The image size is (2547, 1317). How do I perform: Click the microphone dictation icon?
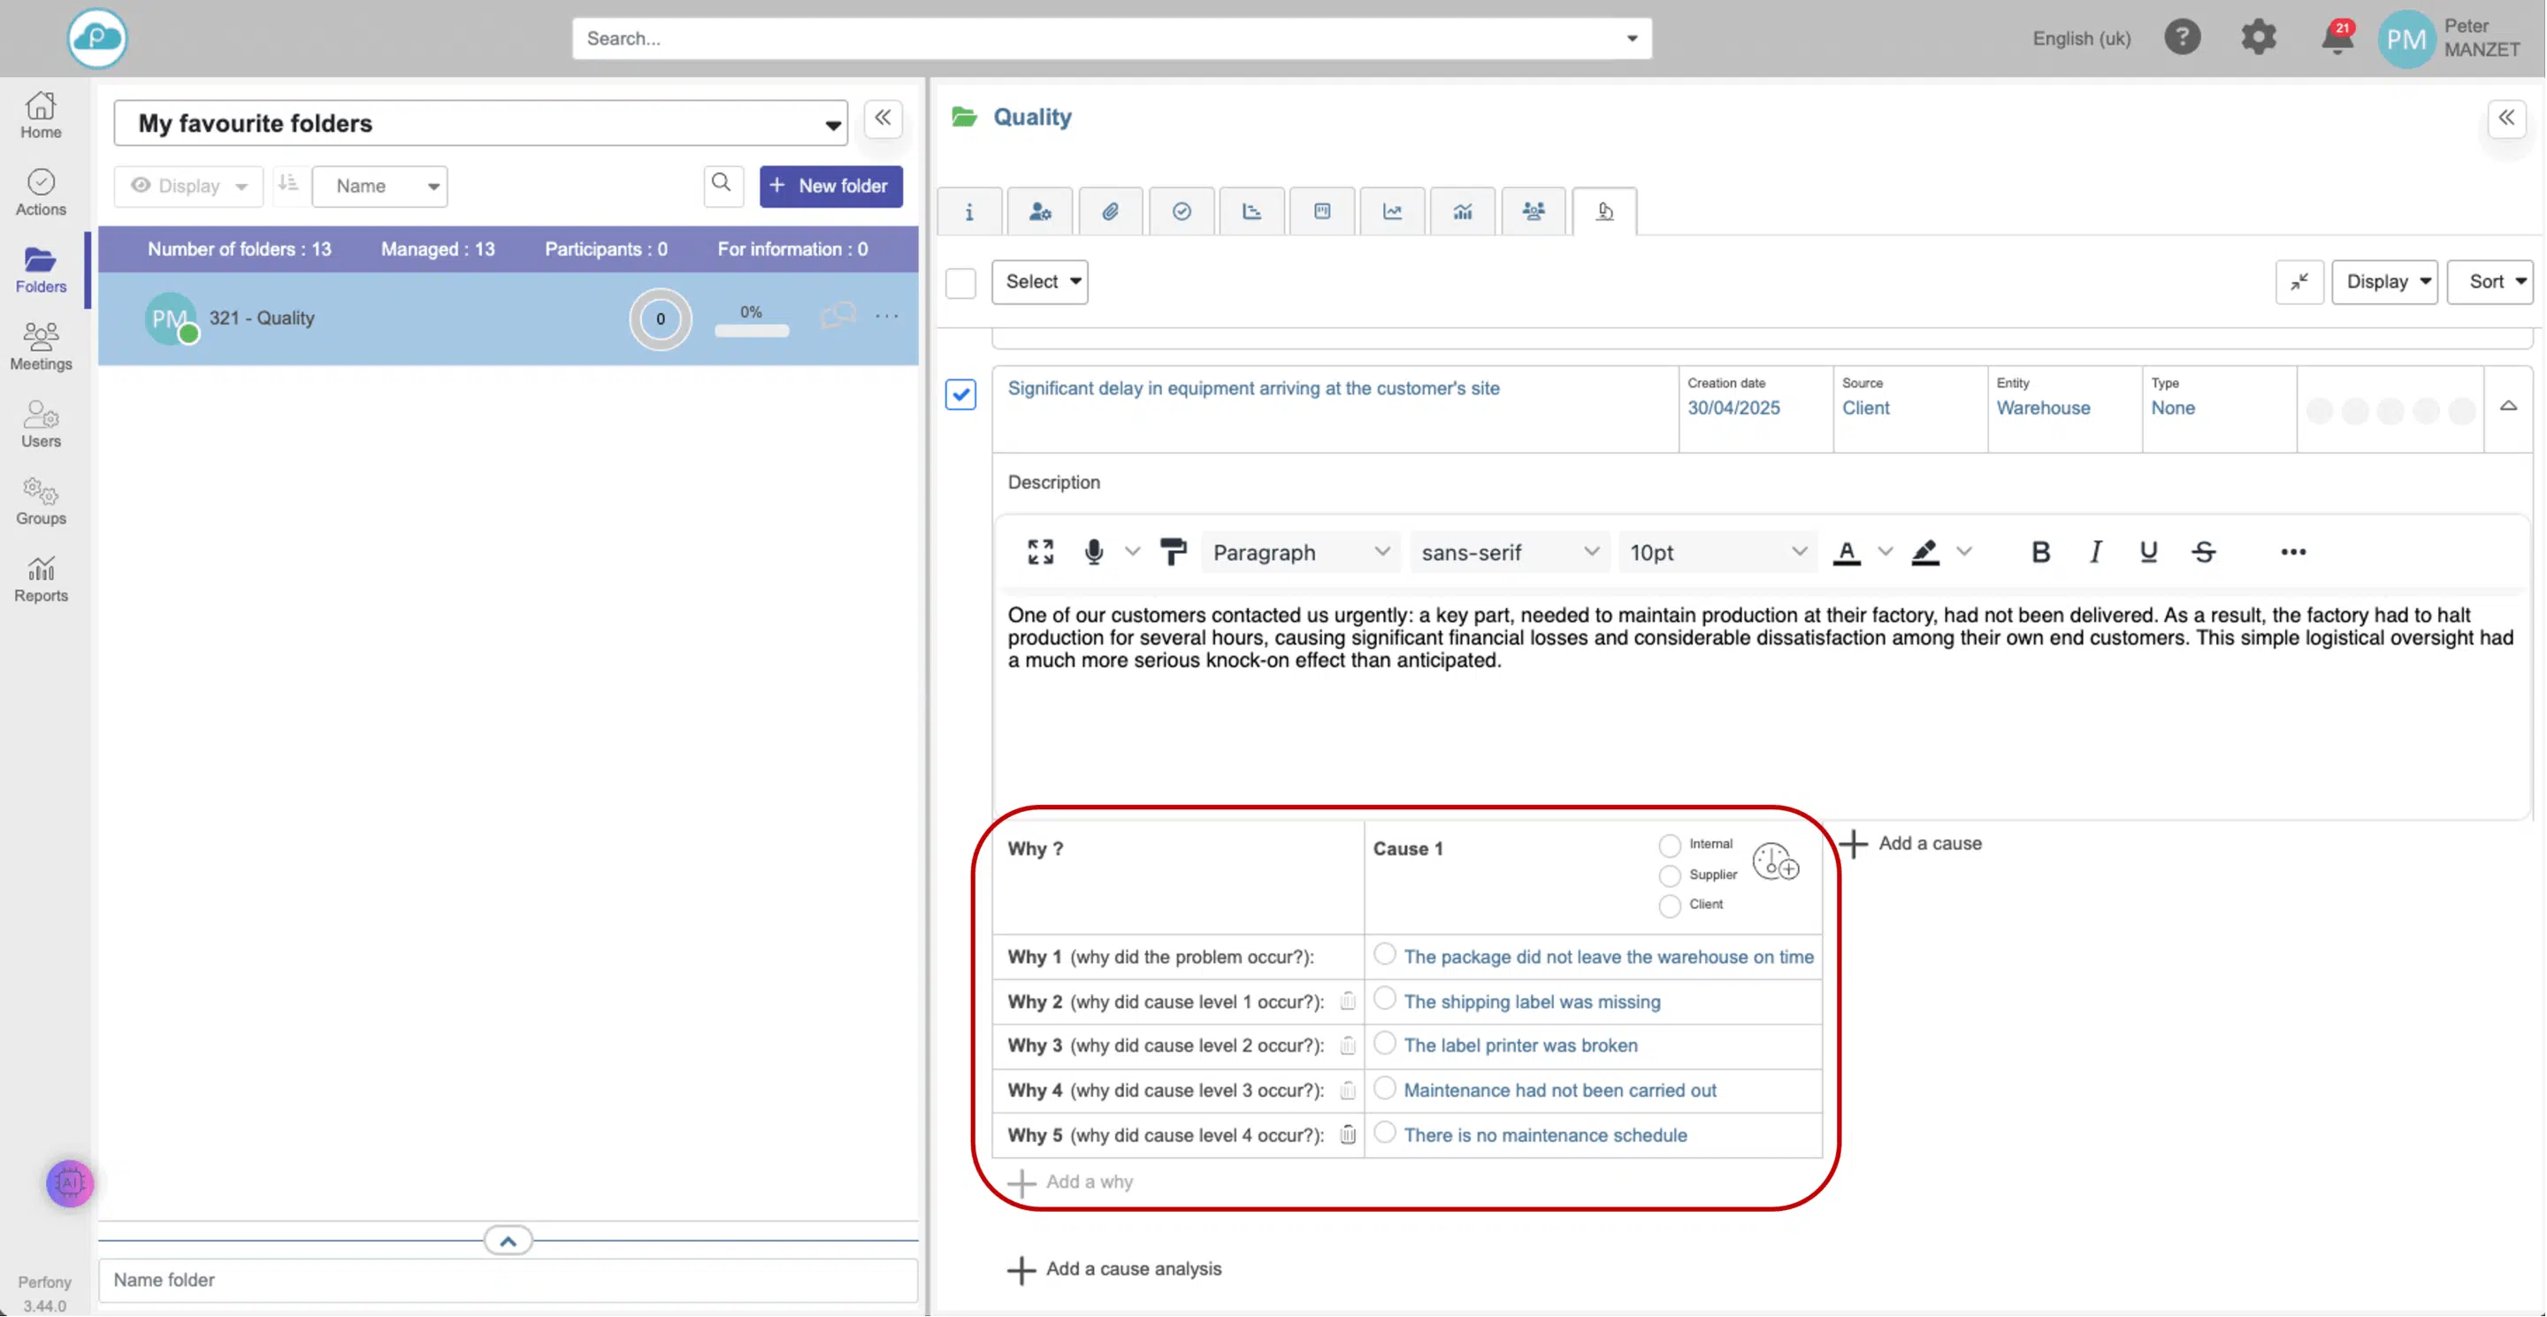point(1094,552)
